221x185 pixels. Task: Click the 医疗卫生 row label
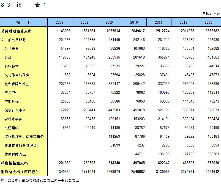12,93
